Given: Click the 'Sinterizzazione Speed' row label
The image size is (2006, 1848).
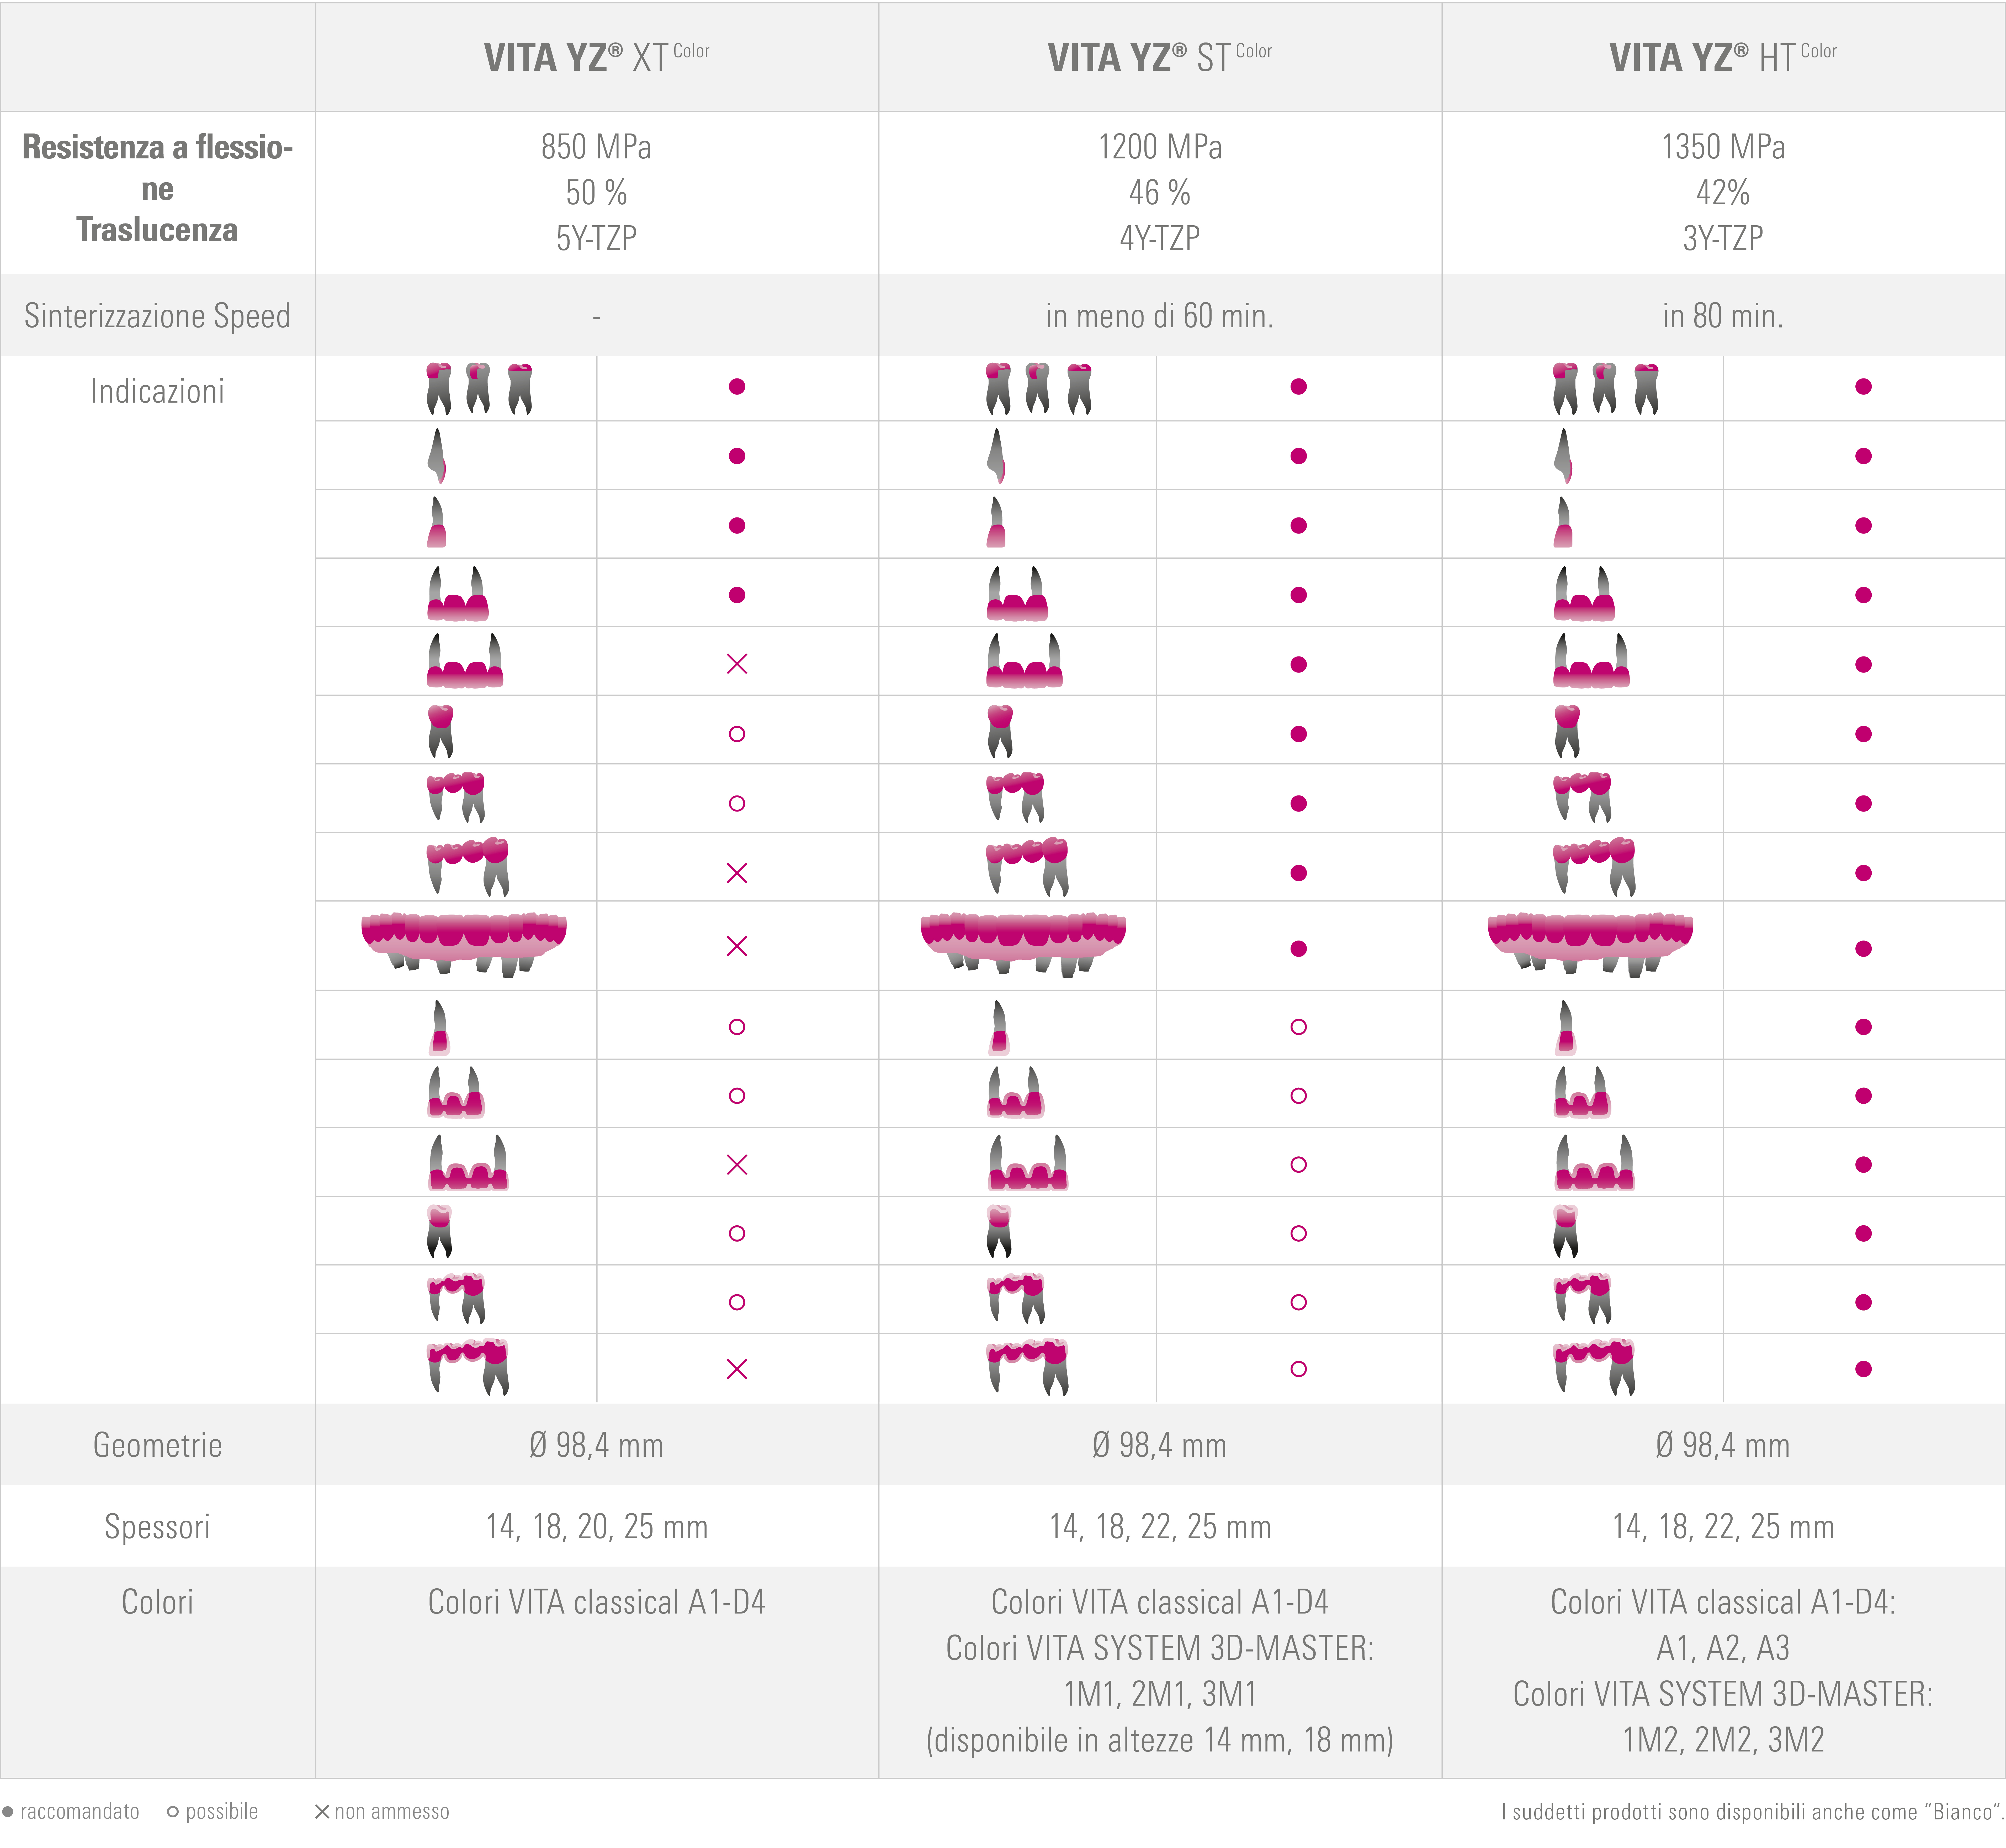Looking at the screenshot, I should click(157, 316).
